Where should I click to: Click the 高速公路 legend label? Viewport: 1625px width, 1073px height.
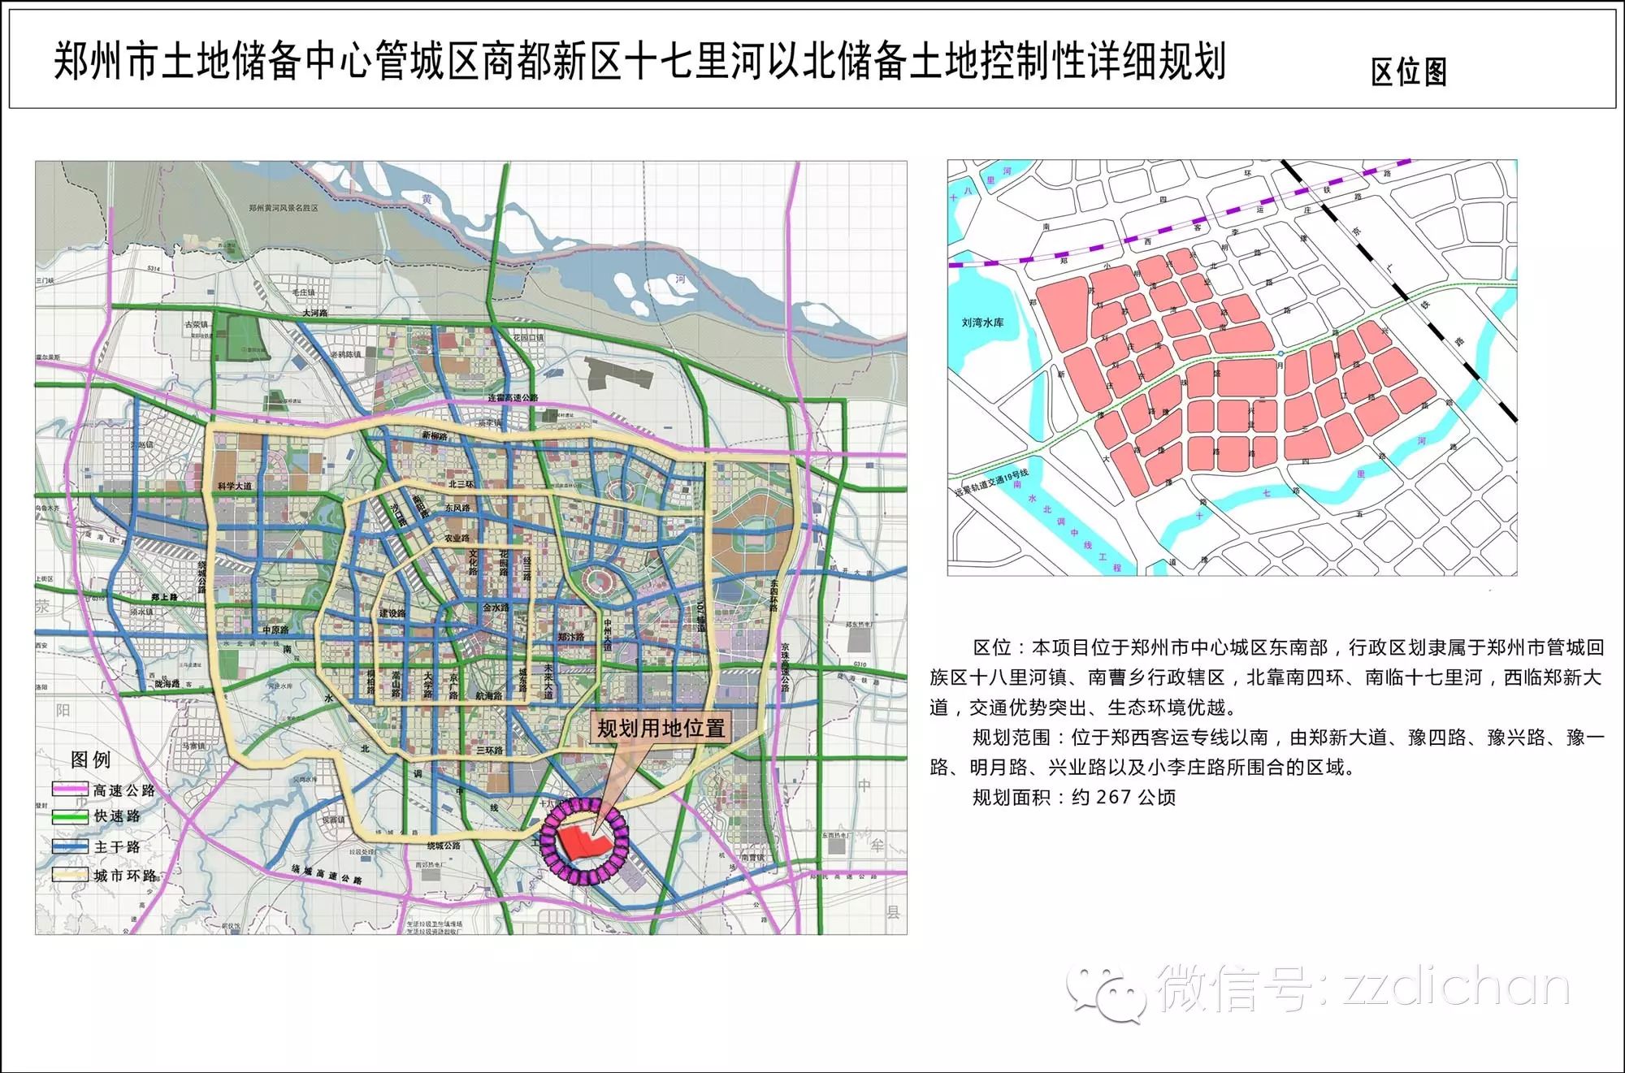pos(123,790)
